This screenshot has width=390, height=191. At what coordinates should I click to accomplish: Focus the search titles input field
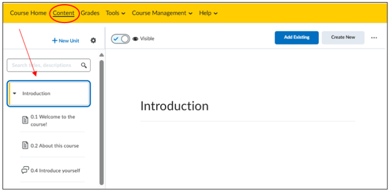point(49,65)
